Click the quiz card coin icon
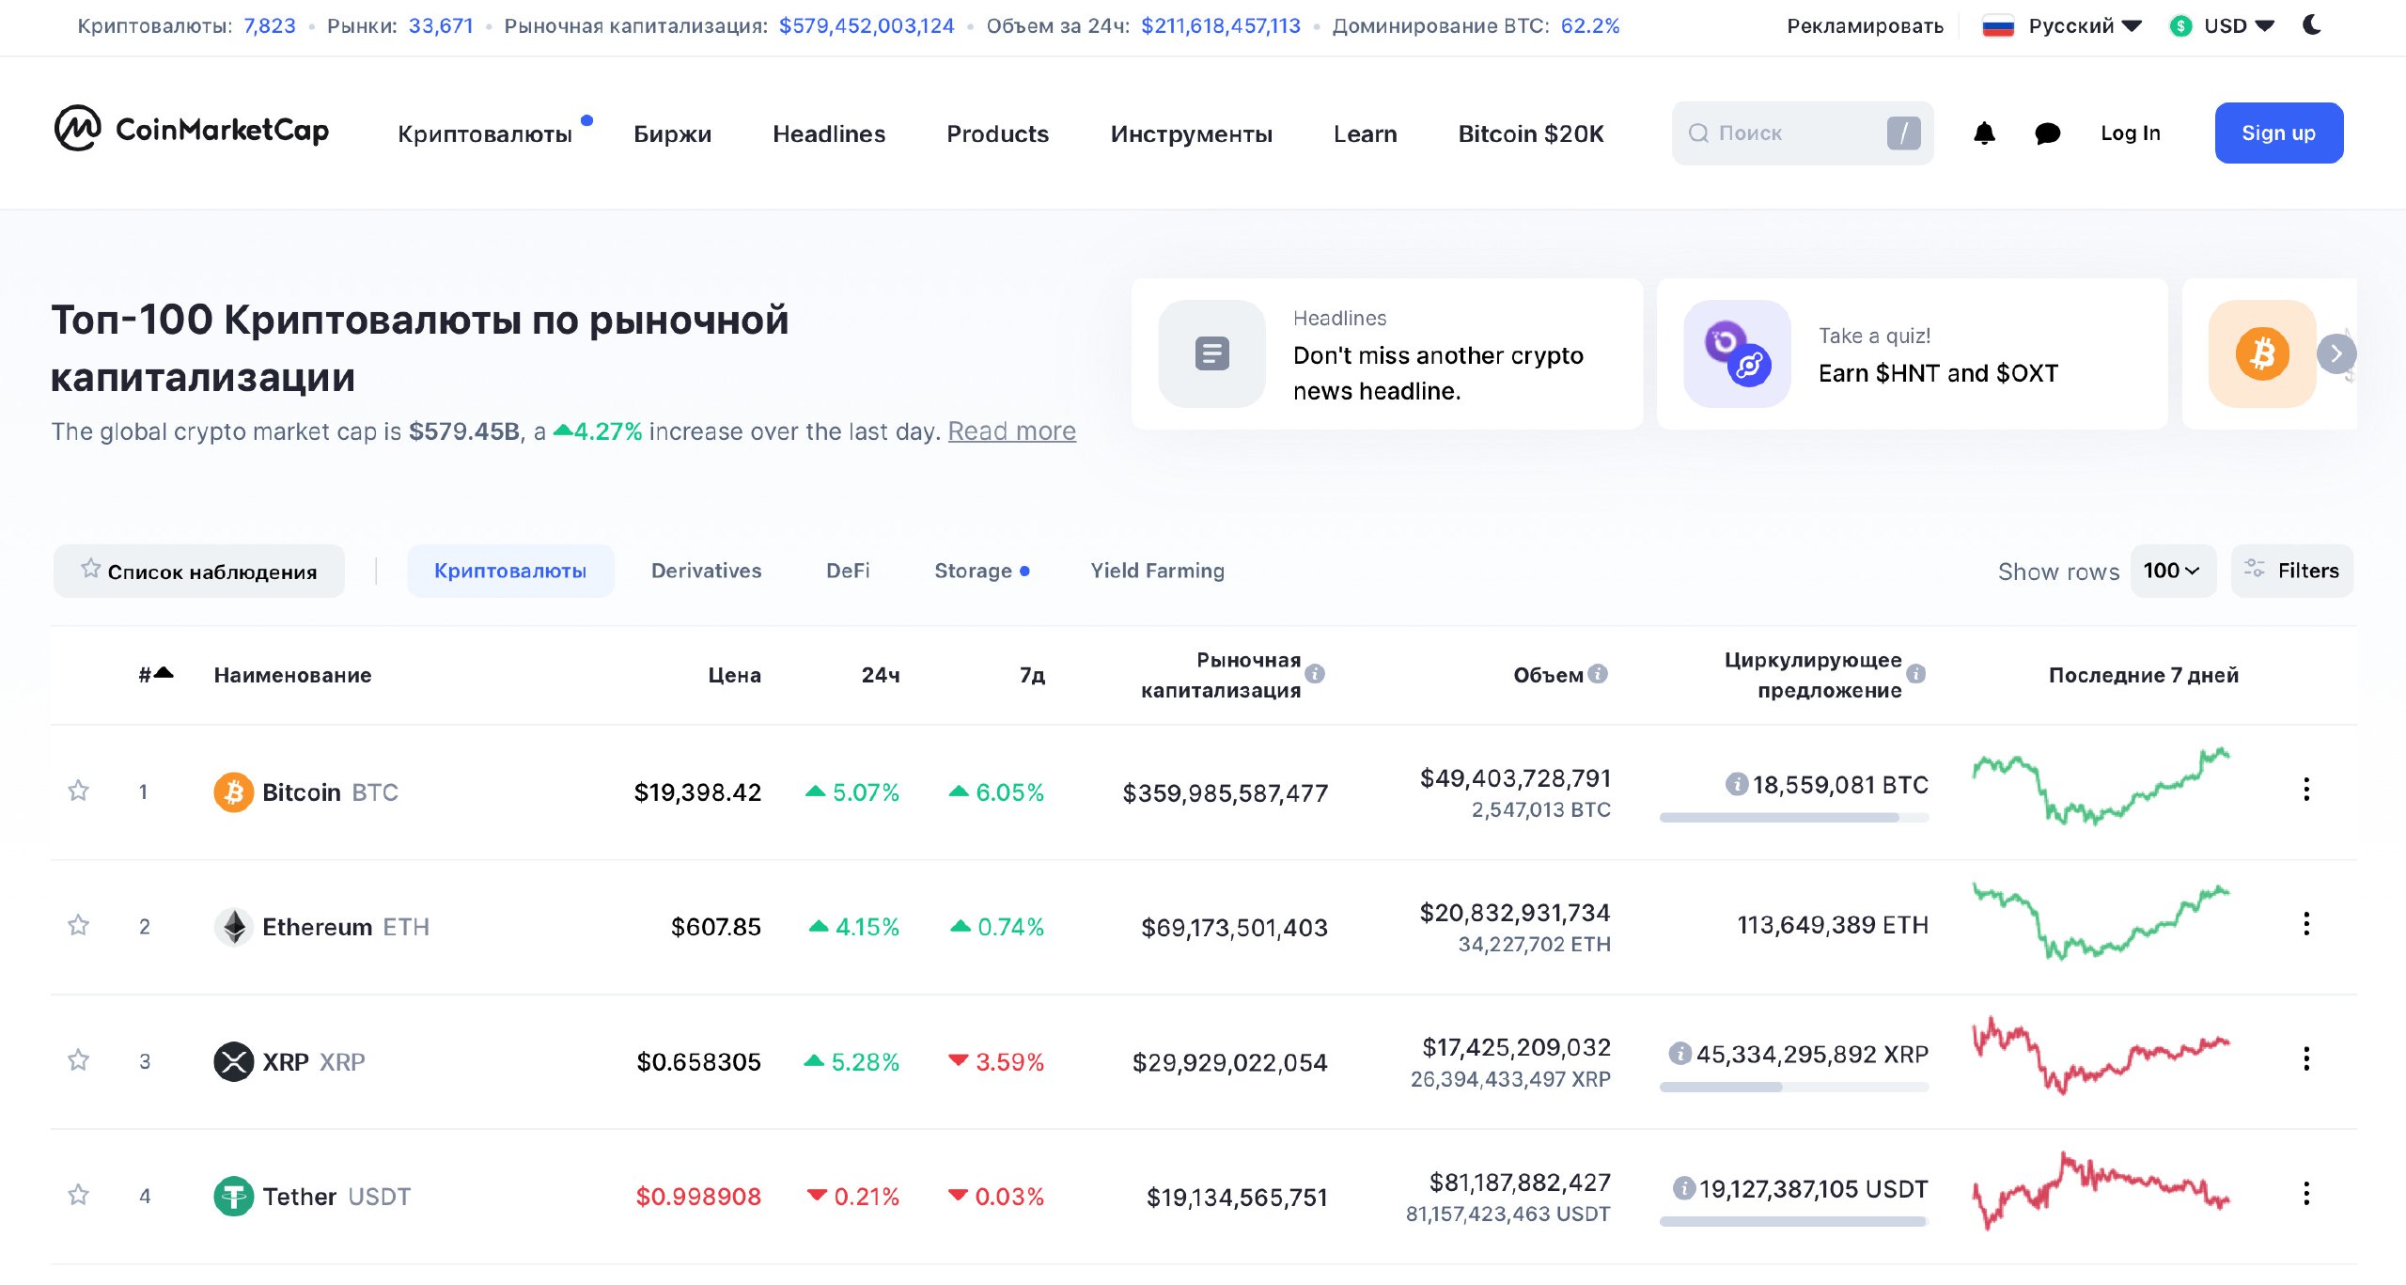 [x=1738, y=353]
